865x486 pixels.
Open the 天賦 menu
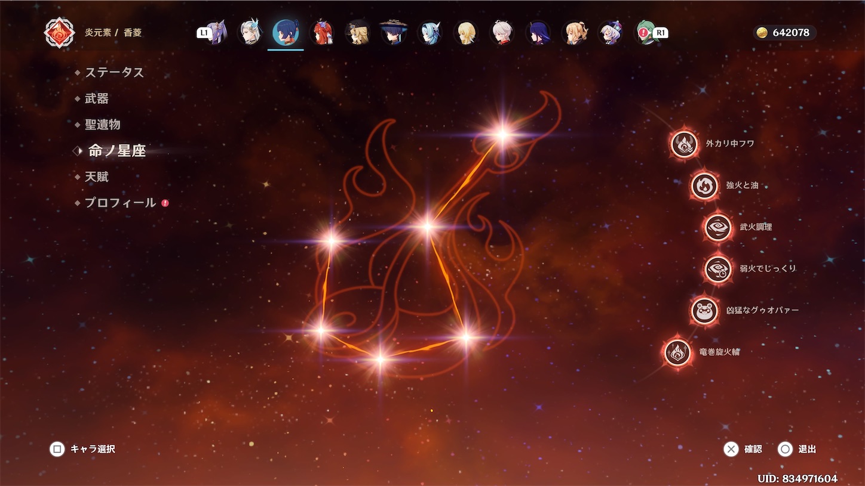[x=97, y=177]
